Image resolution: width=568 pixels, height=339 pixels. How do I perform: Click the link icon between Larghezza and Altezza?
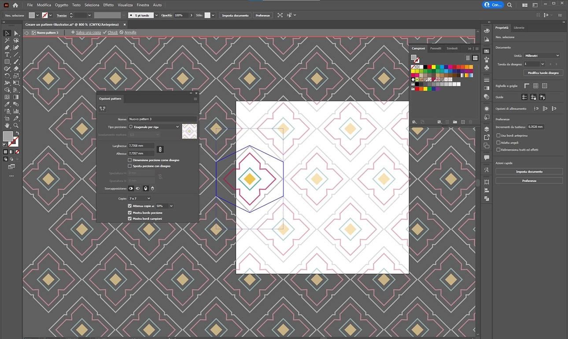coord(160,149)
